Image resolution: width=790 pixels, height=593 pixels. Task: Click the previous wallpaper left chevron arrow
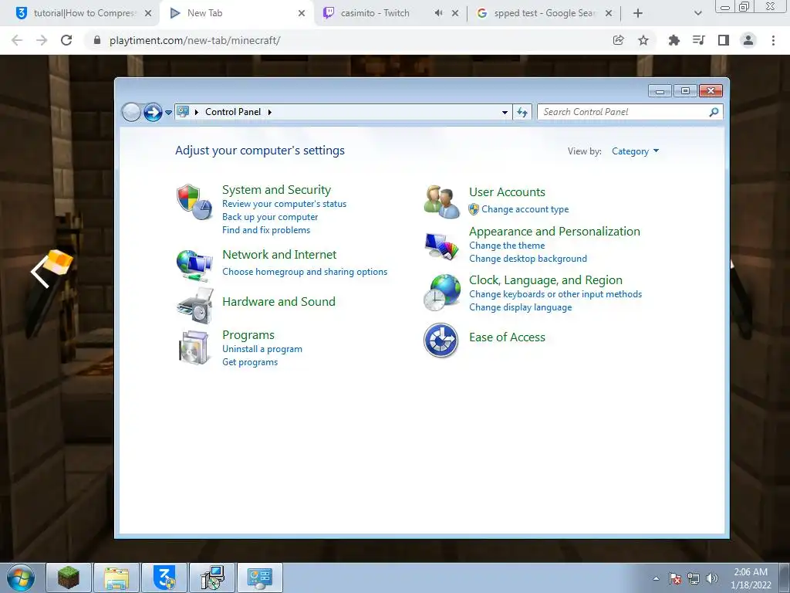(40, 272)
